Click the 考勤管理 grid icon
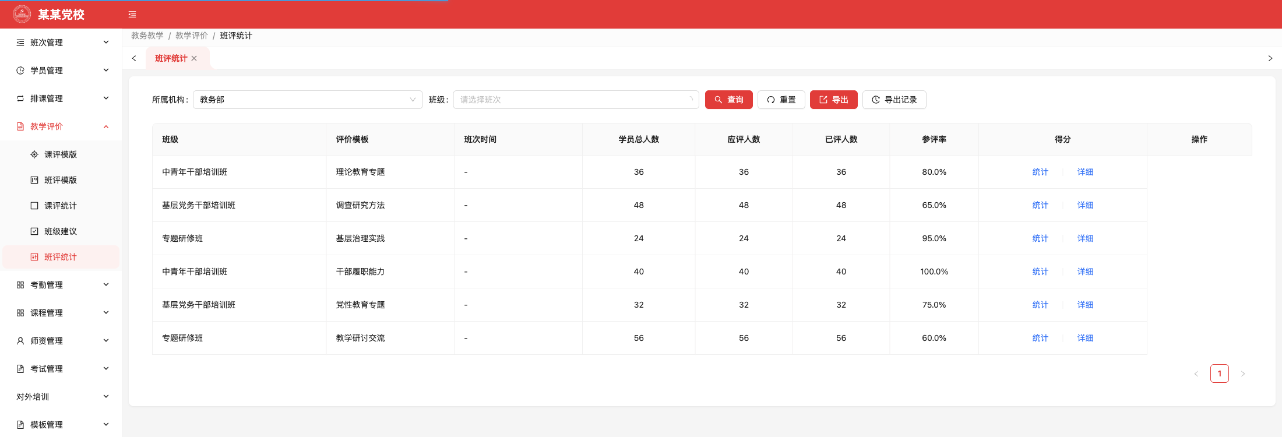 click(x=20, y=285)
